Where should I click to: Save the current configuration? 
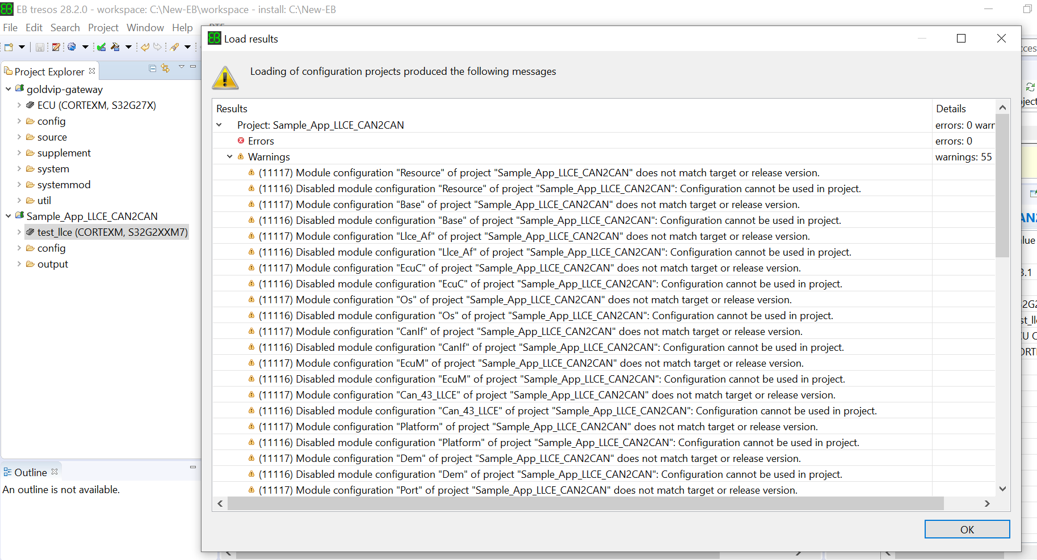[39, 46]
